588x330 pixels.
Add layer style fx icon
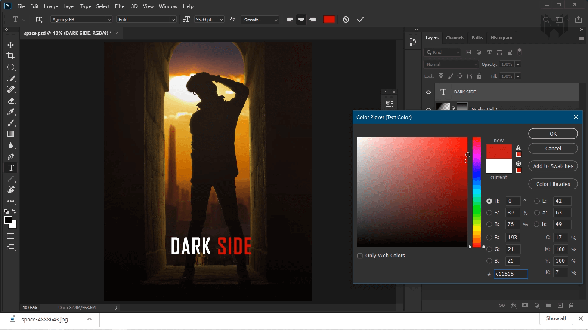[x=514, y=306]
